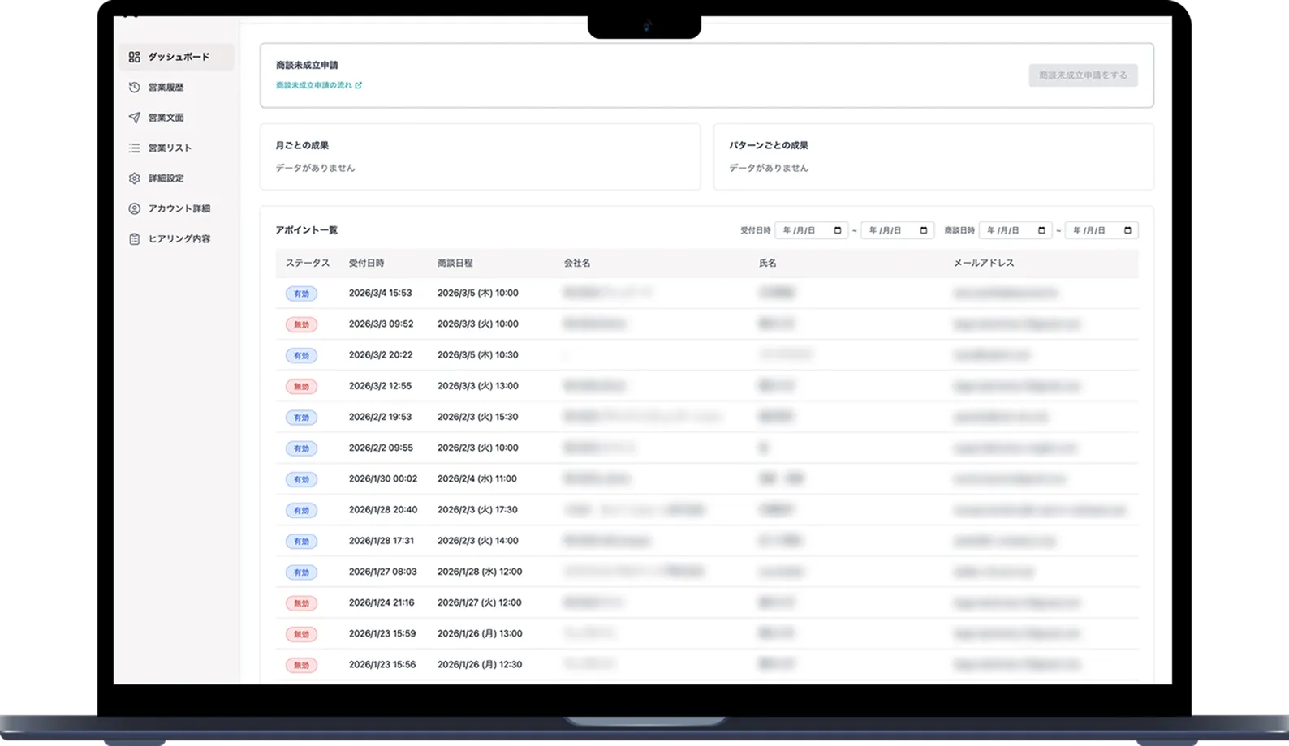
Task: Click the 詳細設定 gear icon
Action: [x=135, y=178]
